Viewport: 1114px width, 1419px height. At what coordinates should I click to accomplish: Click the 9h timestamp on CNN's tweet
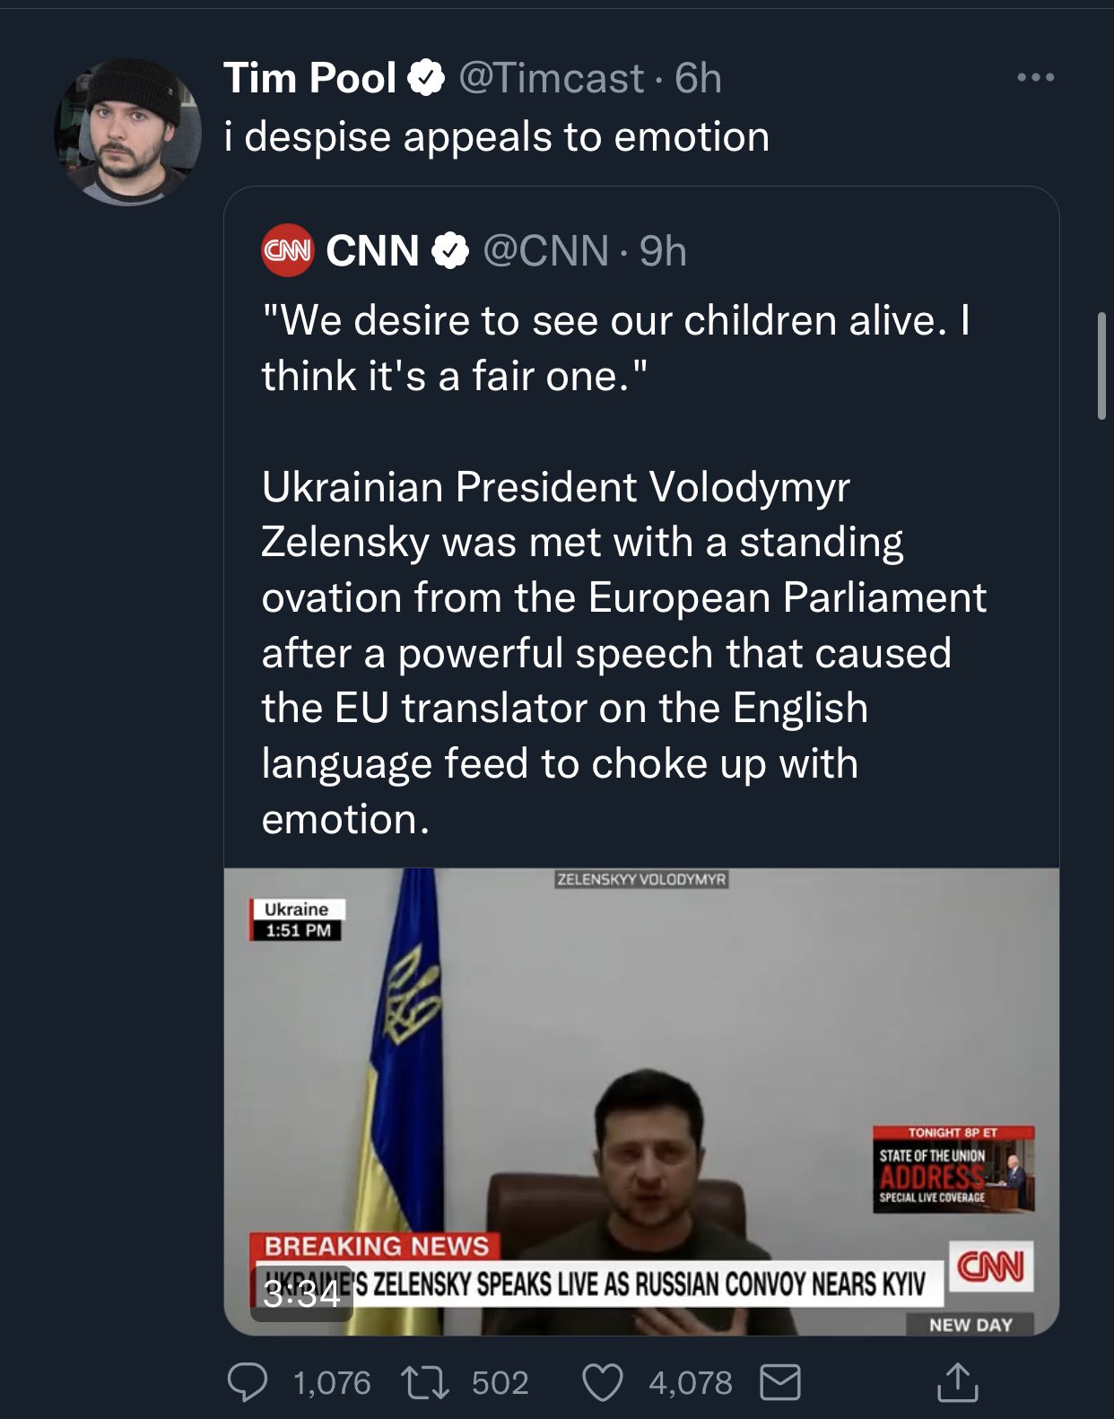point(664,251)
